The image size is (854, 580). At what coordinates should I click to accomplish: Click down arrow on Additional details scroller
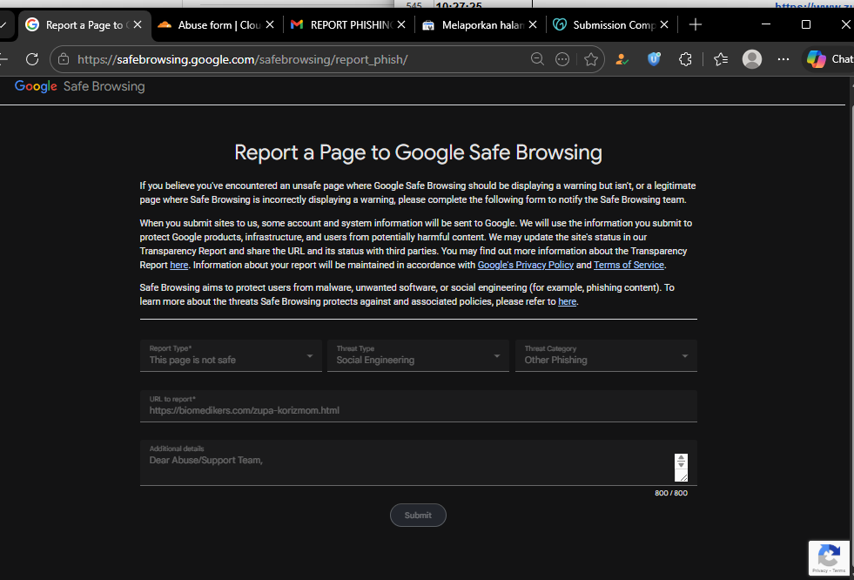pyautogui.click(x=681, y=464)
